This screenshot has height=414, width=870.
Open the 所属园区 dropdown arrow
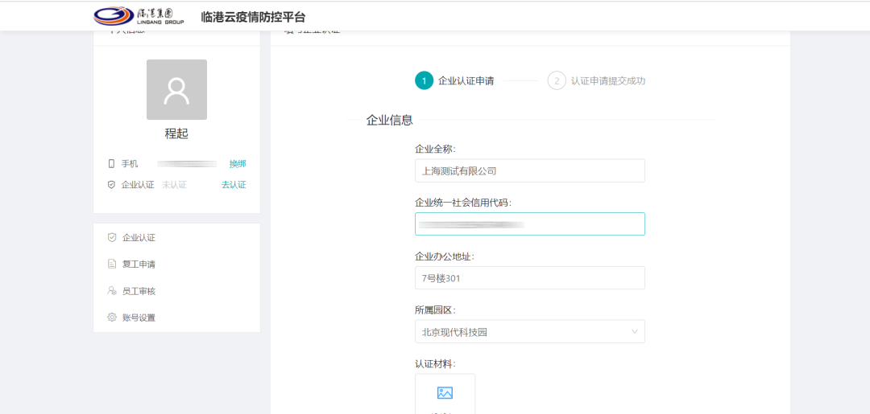coord(634,331)
